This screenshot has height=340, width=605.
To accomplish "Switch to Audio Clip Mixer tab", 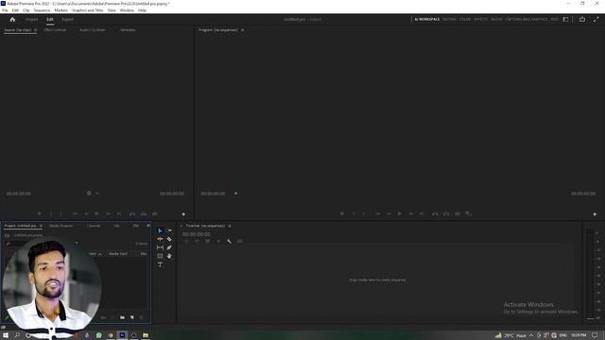I will click(x=93, y=29).
